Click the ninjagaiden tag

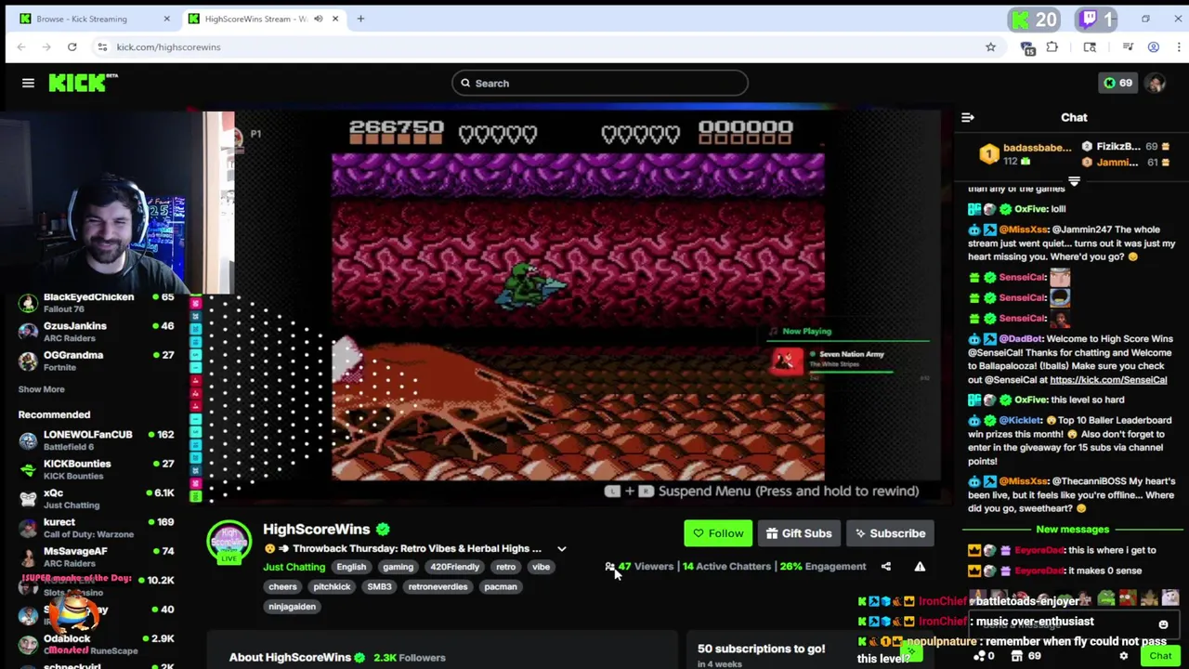292,606
